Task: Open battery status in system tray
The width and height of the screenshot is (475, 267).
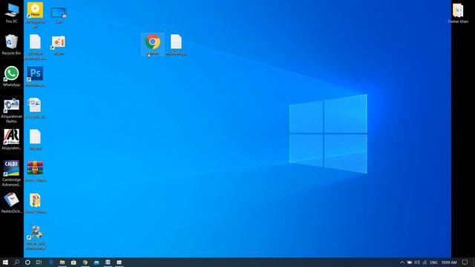Action: pyautogui.click(x=410, y=263)
